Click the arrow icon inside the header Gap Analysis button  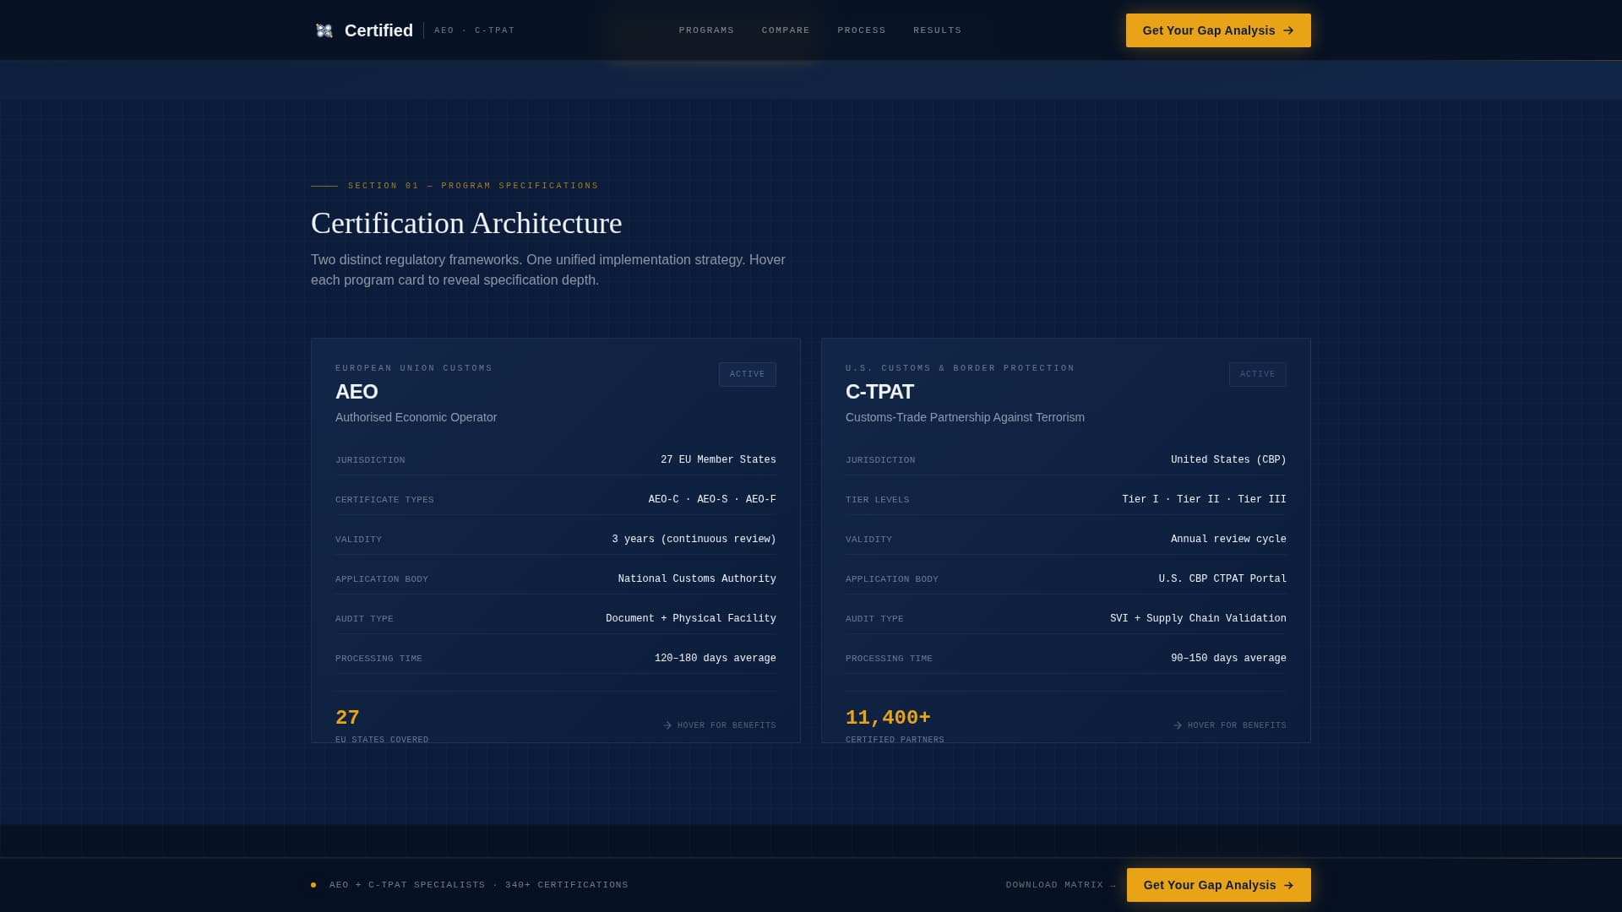[1287, 30]
